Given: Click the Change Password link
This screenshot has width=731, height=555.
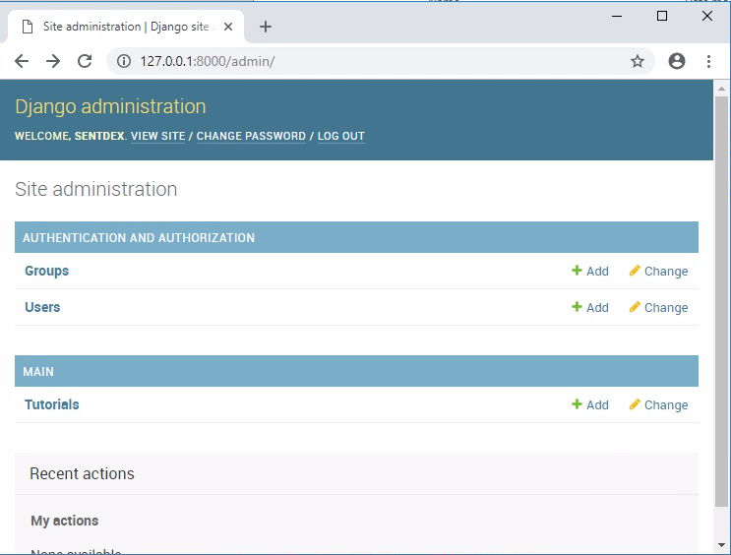Looking at the screenshot, I should 251,137.
